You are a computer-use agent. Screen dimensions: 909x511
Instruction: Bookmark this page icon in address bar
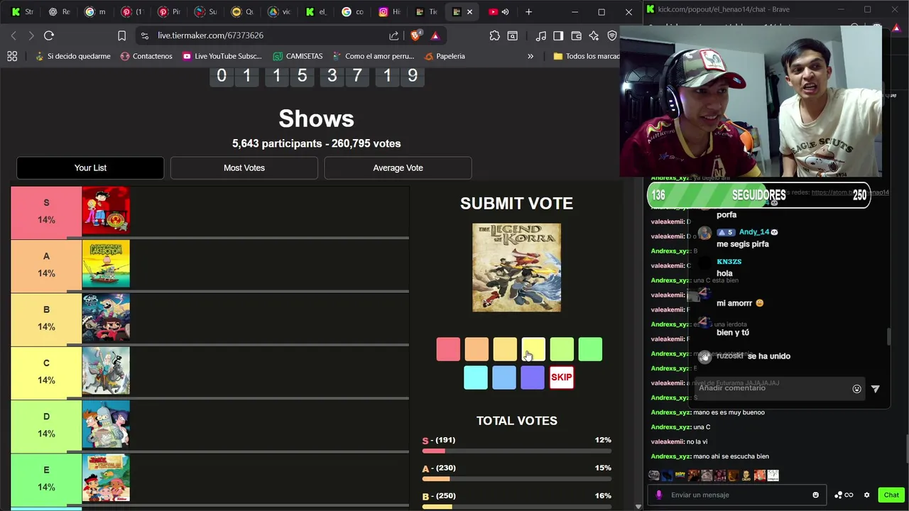point(121,35)
